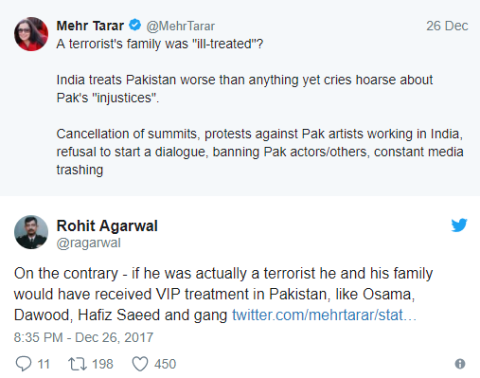Click the reply speech bubble icon
This screenshot has height=378, width=480.
click(x=24, y=364)
